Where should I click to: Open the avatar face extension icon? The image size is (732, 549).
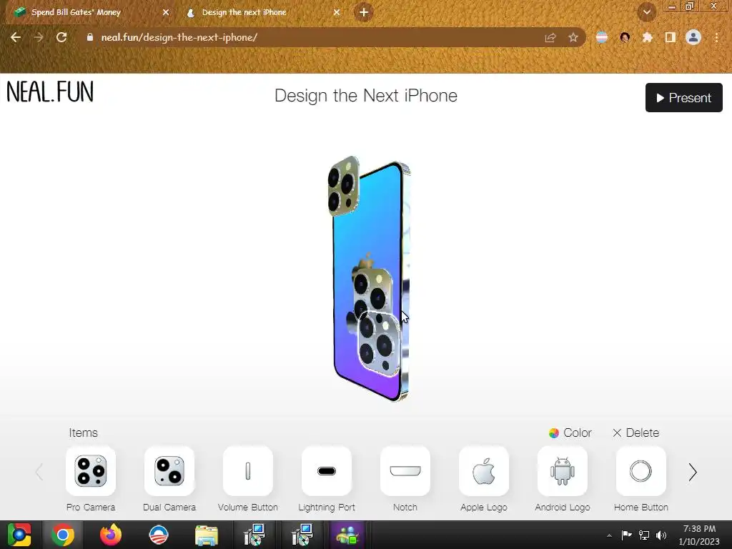click(x=625, y=37)
